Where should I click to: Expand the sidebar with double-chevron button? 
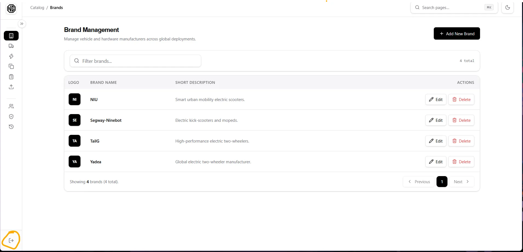pyautogui.click(x=22, y=24)
